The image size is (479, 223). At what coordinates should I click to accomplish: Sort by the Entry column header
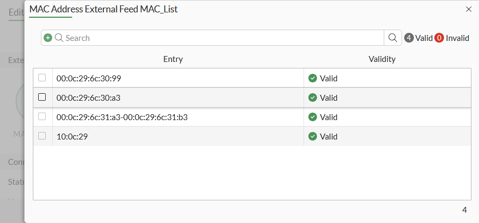tap(173, 59)
